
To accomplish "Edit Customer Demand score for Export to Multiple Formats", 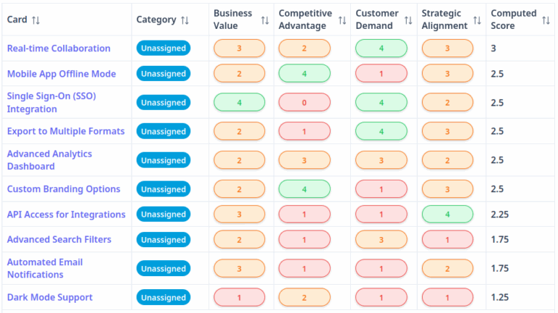I will tap(381, 131).
